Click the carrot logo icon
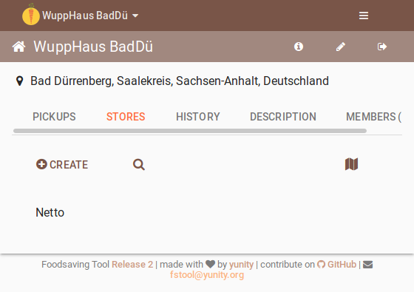The image size is (414, 292). click(x=31, y=15)
